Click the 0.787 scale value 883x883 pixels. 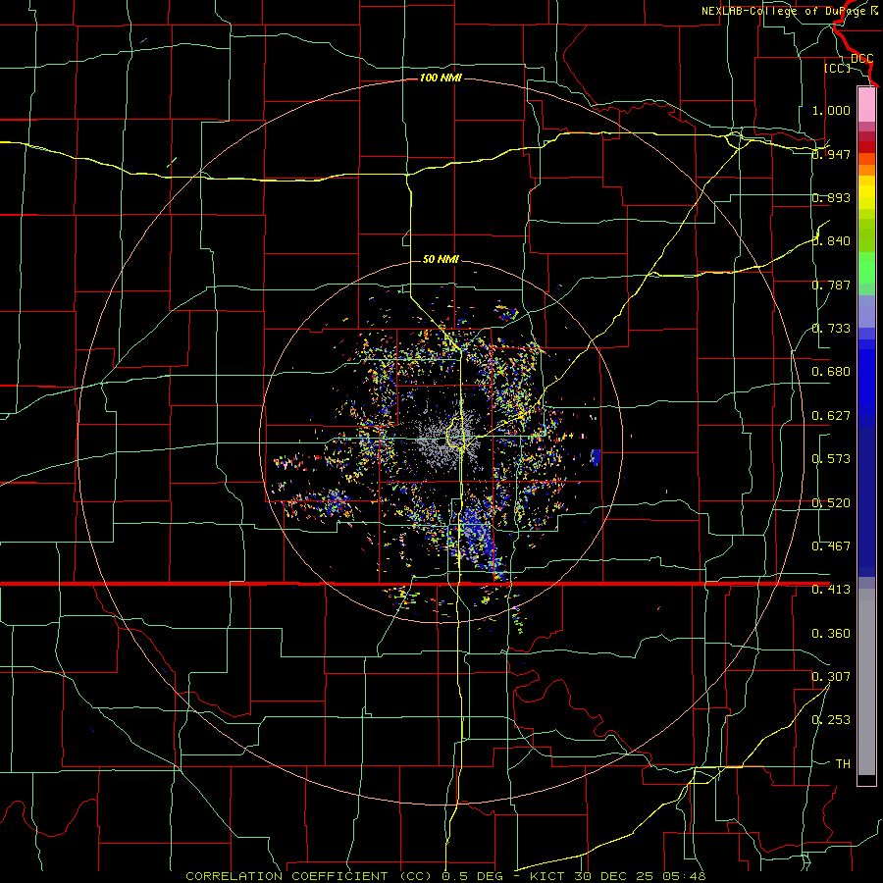pyautogui.click(x=831, y=285)
